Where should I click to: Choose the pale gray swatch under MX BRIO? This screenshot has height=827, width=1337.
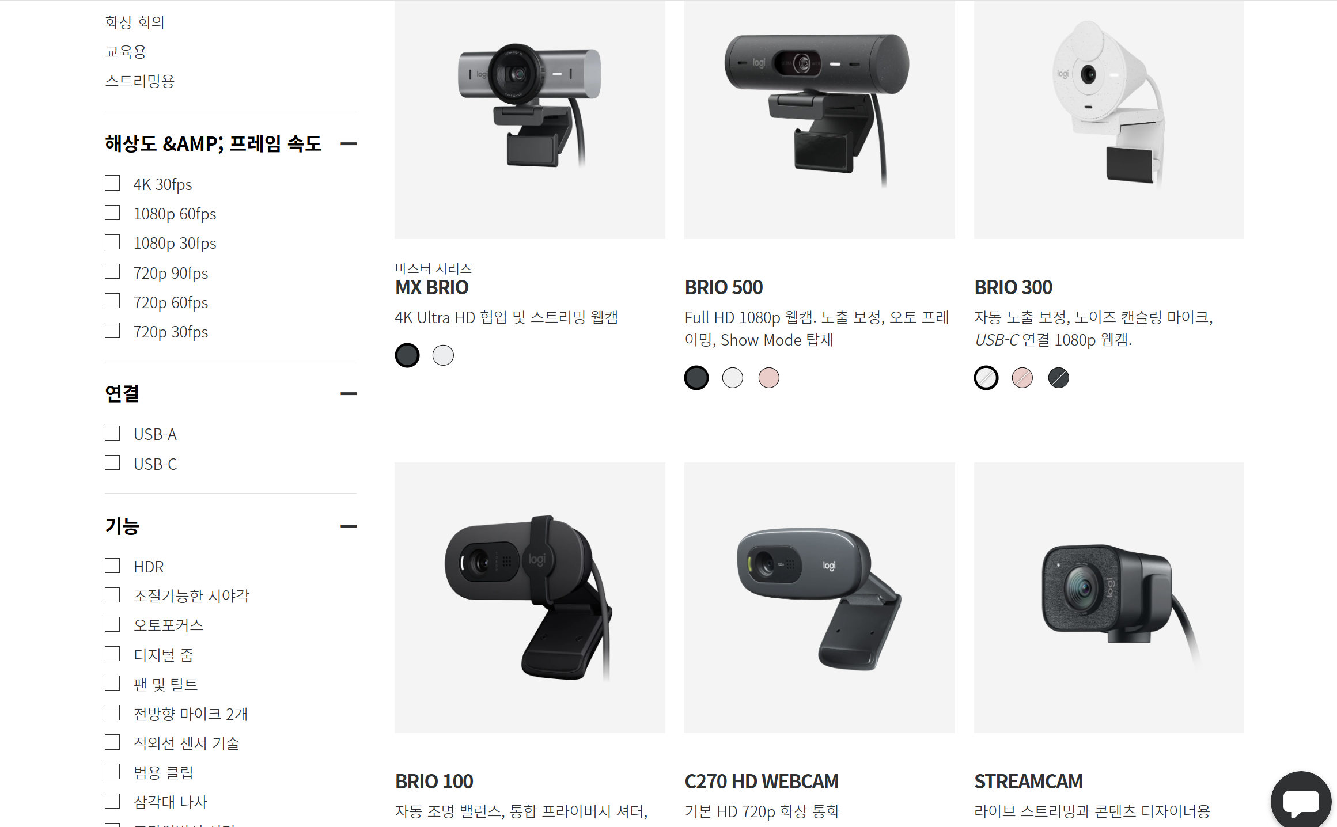point(443,355)
